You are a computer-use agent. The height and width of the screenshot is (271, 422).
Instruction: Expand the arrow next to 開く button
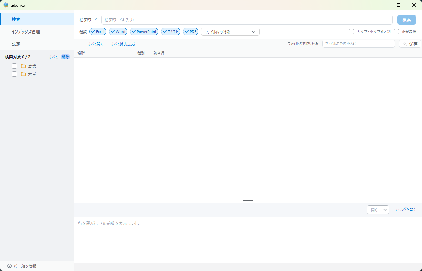pos(385,210)
